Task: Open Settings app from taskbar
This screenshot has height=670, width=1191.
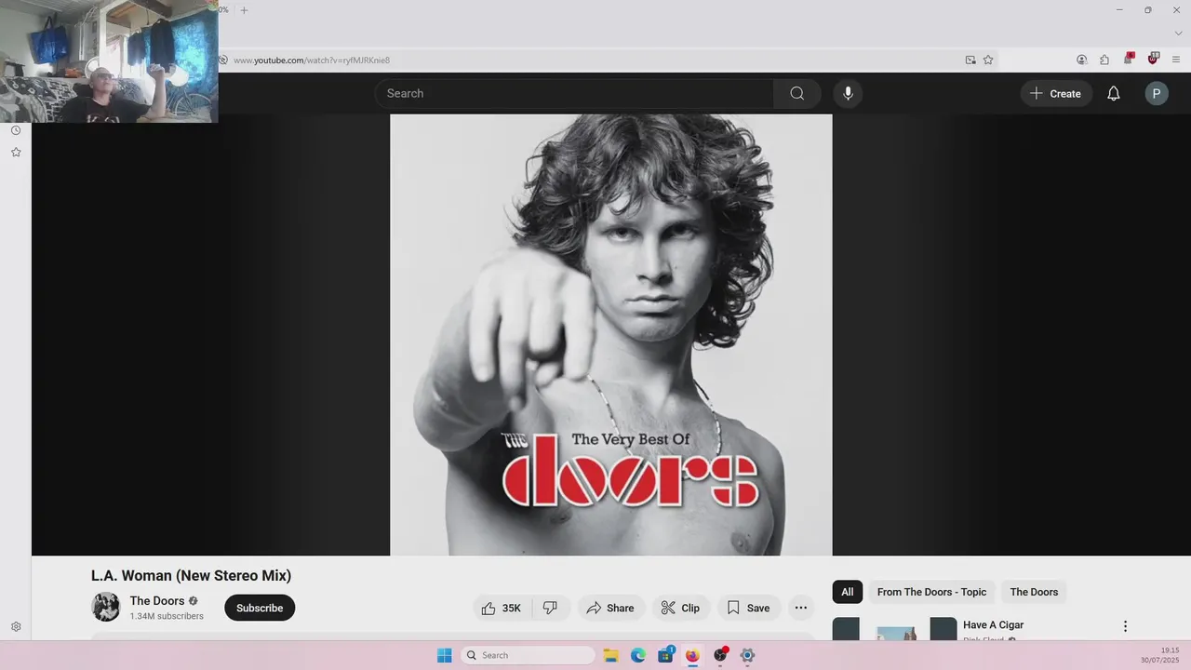Action: pyautogui.click(x=747, y=655)
